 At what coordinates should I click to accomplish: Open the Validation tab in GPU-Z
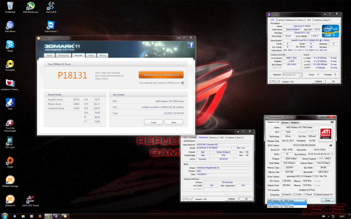pos(294,122)
